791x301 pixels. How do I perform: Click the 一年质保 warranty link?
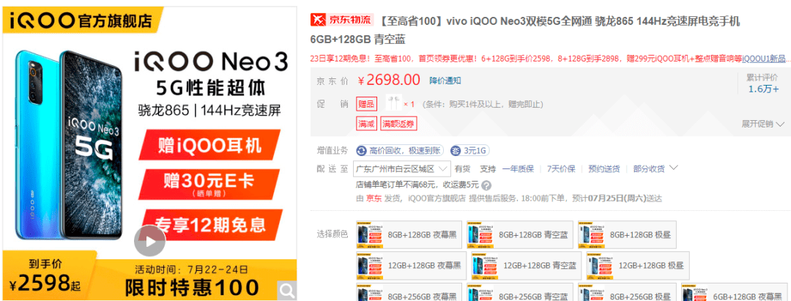tap(518, 168)
